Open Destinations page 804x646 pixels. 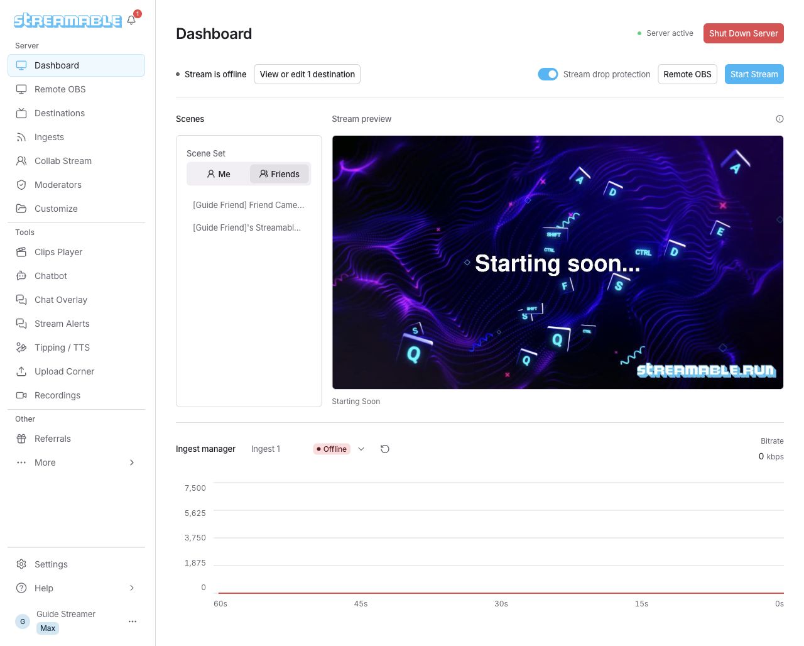[76, 113]
